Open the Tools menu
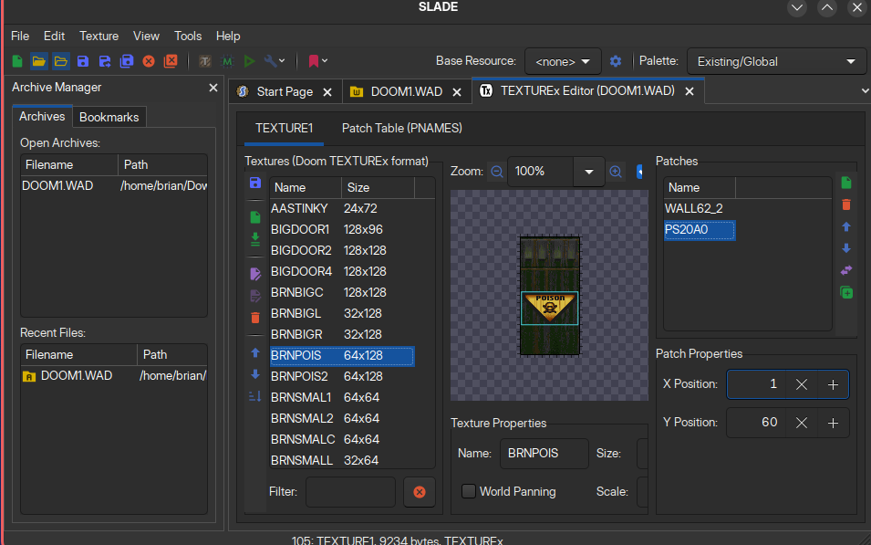 [x=188, y=37]
